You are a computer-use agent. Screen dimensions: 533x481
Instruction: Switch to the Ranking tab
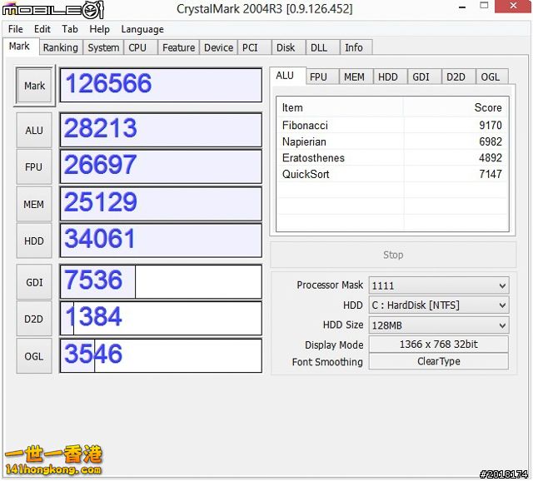pos(61,47)
